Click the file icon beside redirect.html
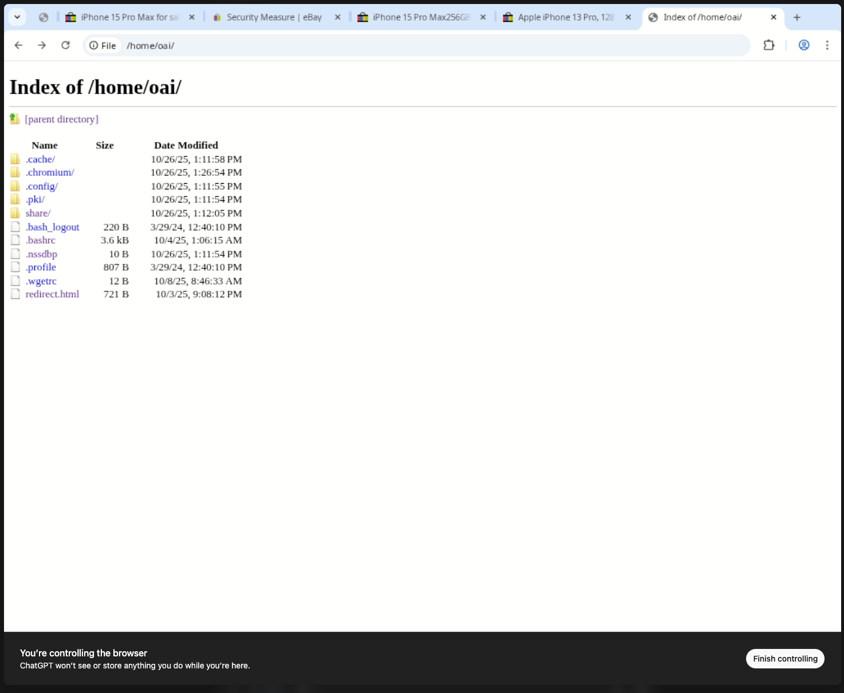This screenshot has height=693, width=844. 15,294
